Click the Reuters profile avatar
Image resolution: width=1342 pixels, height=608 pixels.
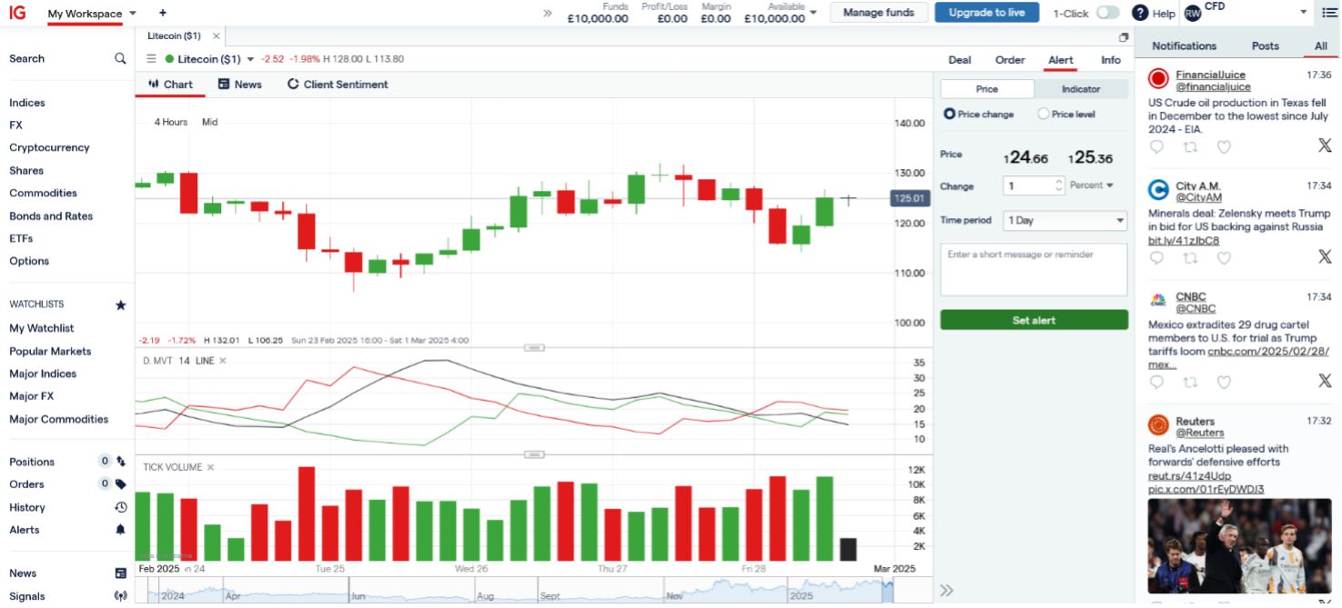click(1158, 425)
